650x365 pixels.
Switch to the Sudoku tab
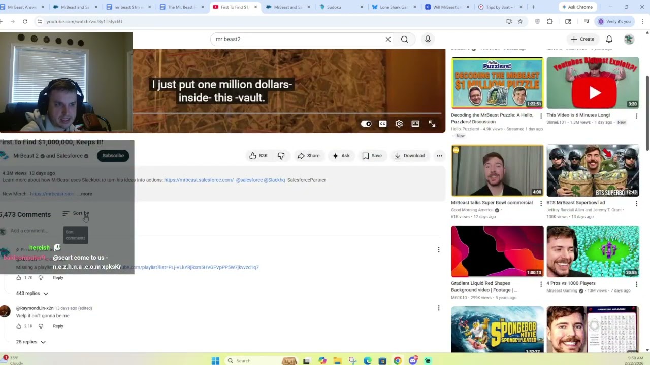(340, 7)
